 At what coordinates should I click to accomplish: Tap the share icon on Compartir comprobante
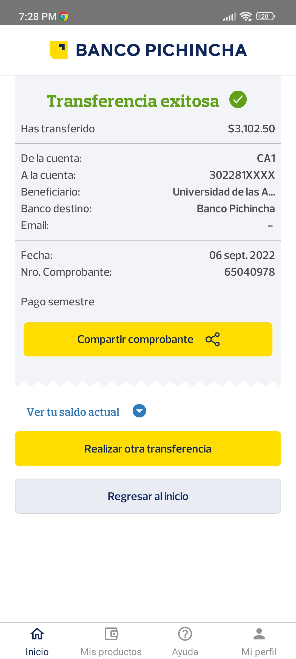[x=213, y=339]
